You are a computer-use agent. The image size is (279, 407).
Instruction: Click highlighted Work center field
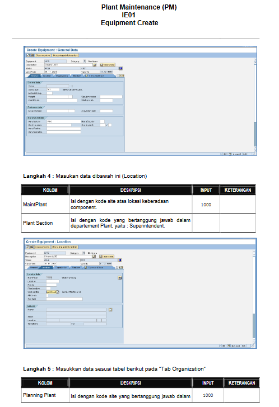[x=52, y=292]
